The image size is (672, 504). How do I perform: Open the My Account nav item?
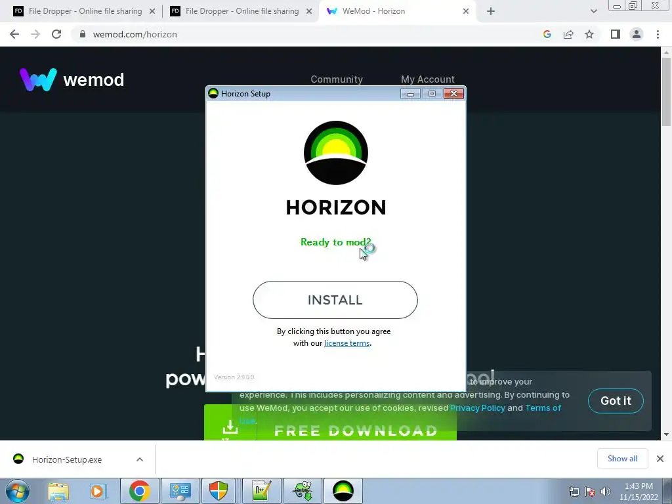click(x=428, y=79)
